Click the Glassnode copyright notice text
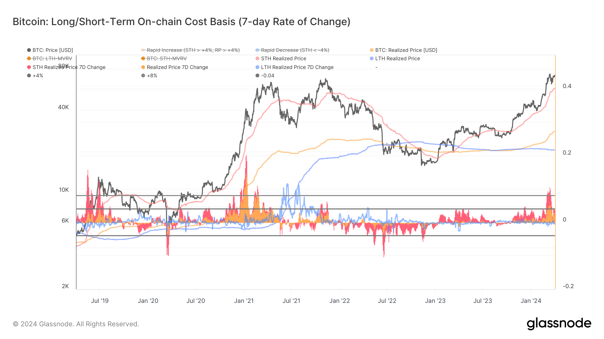 tap(76, 324)
